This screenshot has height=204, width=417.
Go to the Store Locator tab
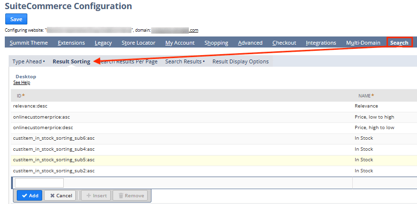(139, 43)
